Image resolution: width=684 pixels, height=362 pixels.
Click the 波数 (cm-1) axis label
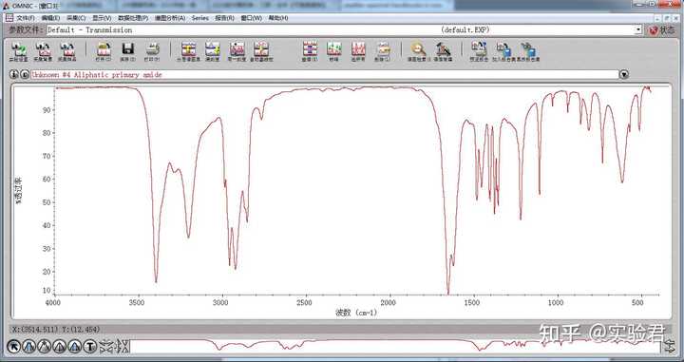(356, 313)
